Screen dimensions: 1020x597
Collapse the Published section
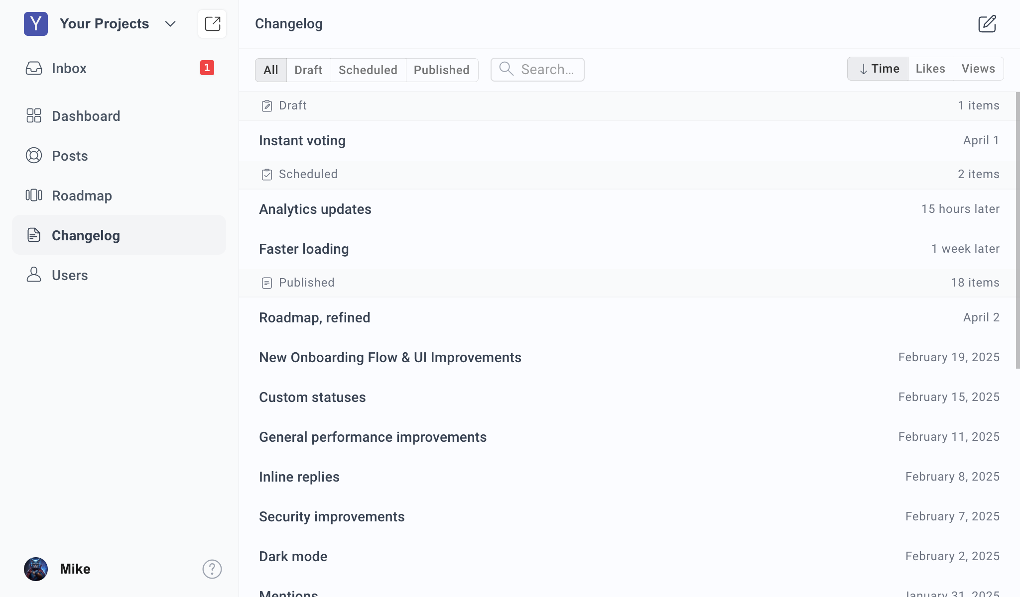point(306,282)
